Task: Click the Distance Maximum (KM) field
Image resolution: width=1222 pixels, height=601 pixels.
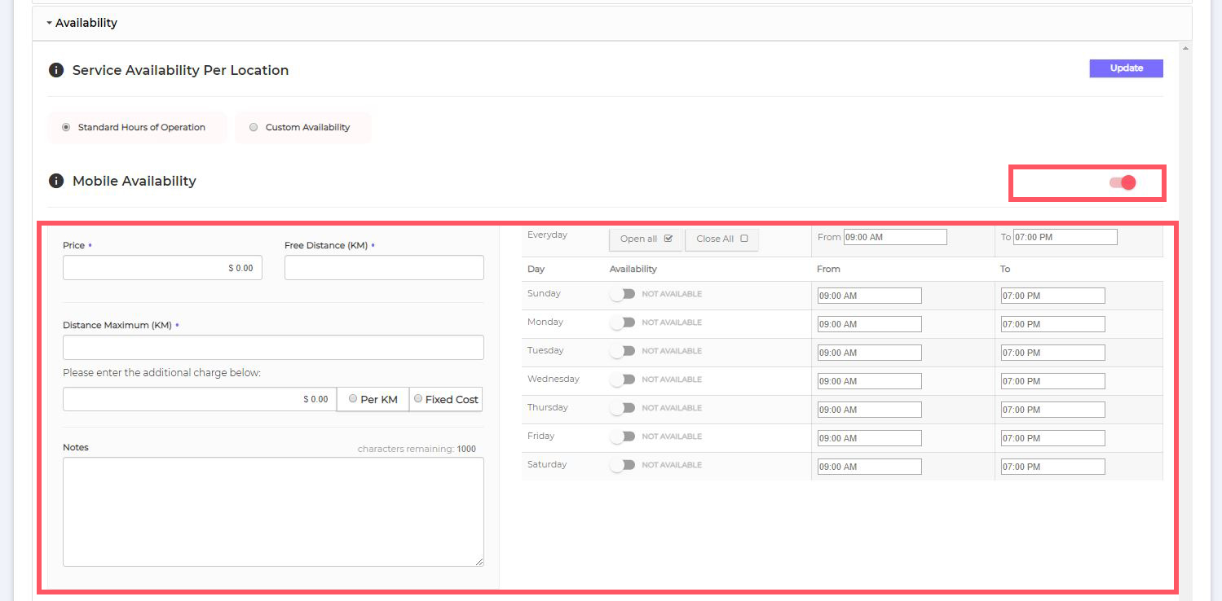Action: (273, 348)
